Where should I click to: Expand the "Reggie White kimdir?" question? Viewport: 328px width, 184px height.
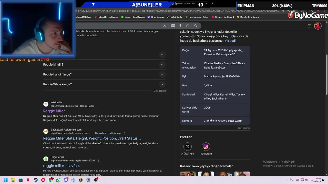click(104, 84)
